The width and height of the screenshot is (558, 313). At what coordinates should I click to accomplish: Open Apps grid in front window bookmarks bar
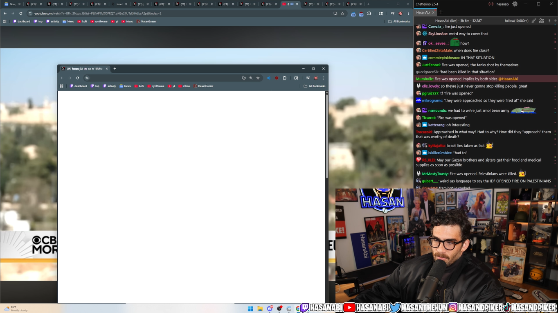click(62, 86)
